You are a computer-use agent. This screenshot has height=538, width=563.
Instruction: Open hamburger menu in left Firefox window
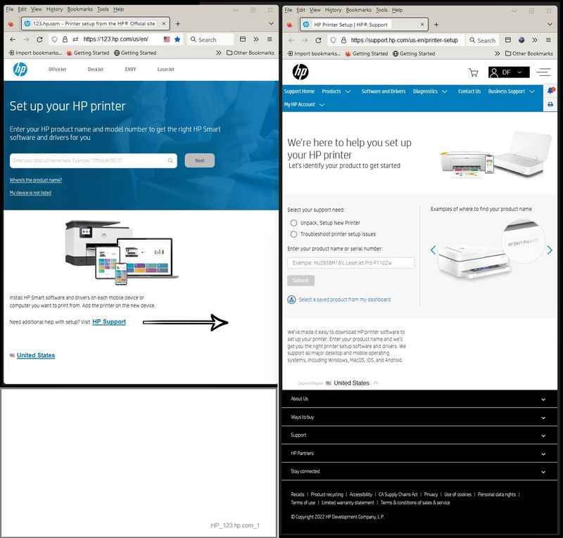pos(270,39)
